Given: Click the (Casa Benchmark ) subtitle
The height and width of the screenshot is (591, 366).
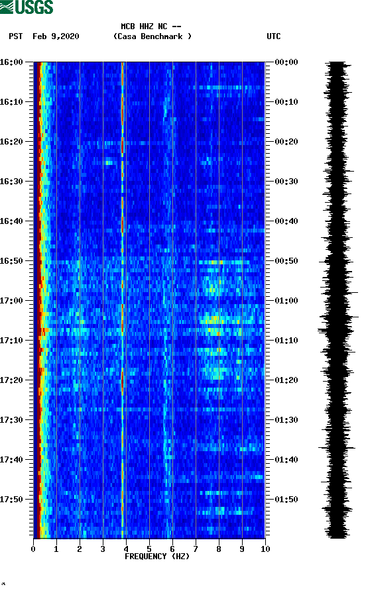Looking at the screenshot, I should pyautogui.click(x=152, y=36).
